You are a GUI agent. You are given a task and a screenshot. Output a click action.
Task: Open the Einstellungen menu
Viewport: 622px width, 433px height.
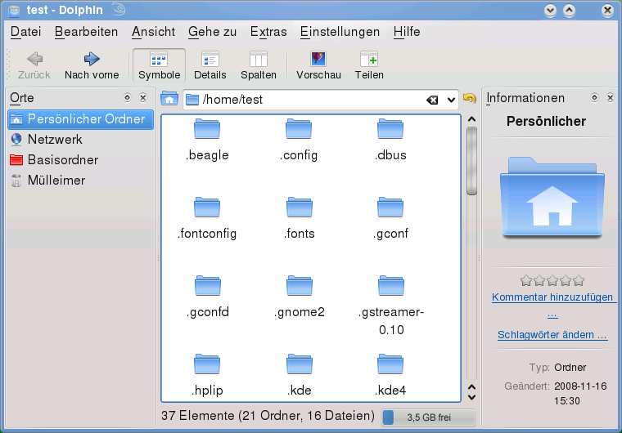[340, 32]
